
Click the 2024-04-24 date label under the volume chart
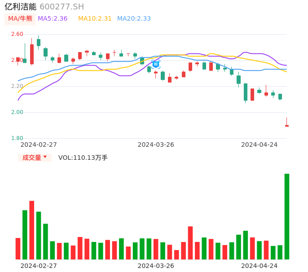click(x=259, y=266)
